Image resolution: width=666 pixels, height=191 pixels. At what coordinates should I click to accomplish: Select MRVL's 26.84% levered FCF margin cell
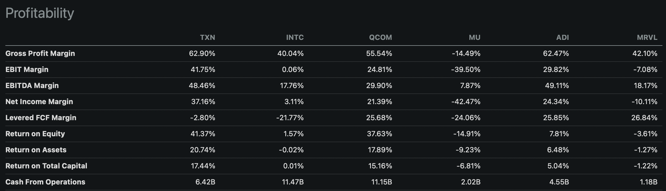644,118
